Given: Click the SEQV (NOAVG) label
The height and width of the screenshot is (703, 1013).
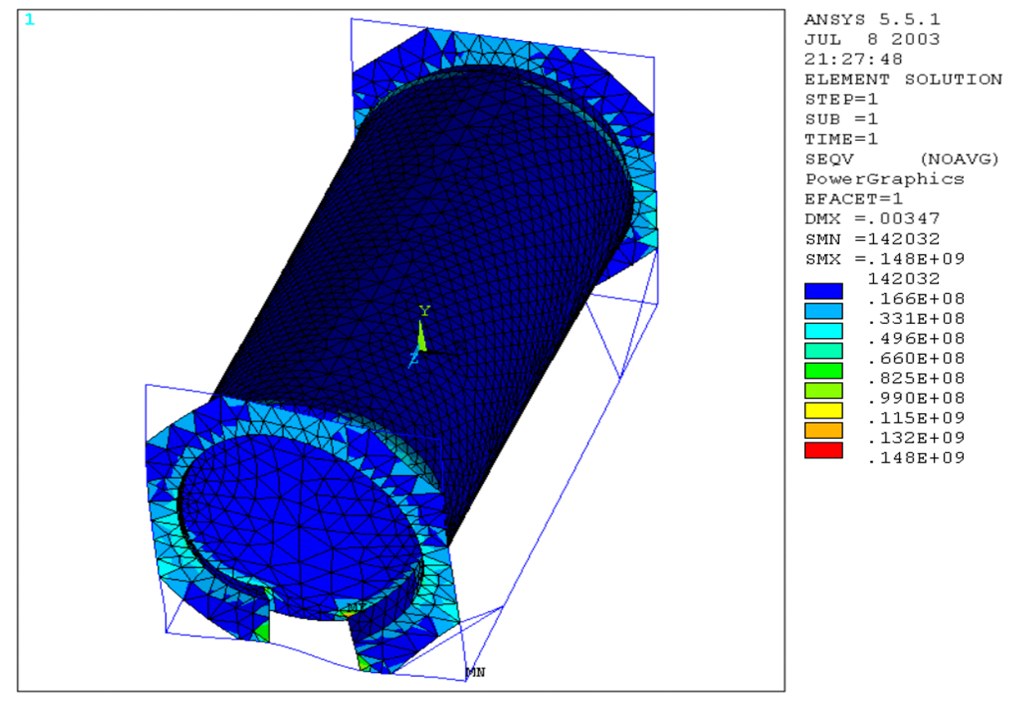Looking at the screenshot, I should tap(901, 159).
